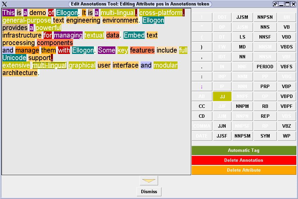Click the pin window icon in title bar
298x199 pixels.
pos(275,4)
